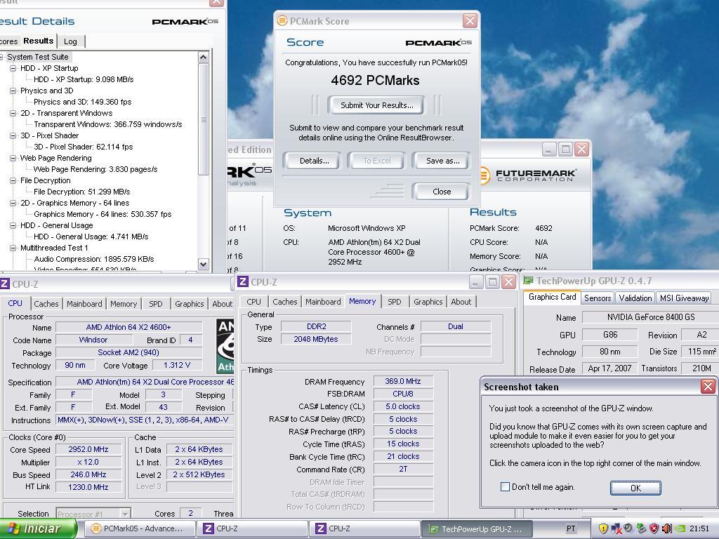This screenshot has height=539, width=719.
Task: Activate the second CPU-Z taskbar button
Action: click(x=364, y=528)
